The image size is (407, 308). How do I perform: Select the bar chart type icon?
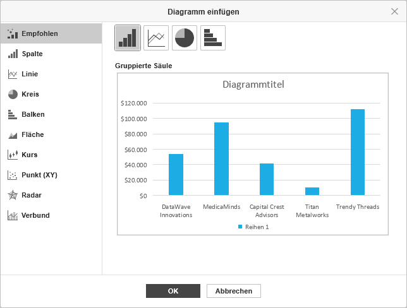[x=213, y=38]
